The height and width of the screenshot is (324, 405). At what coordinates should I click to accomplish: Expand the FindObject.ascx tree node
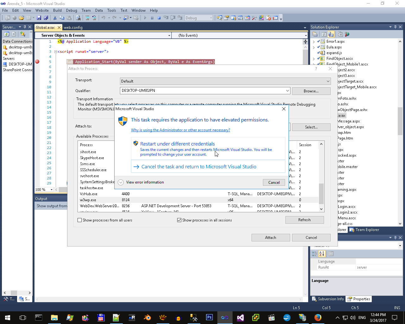coord(314,59)
